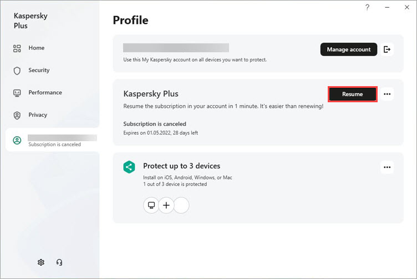
Task: Select the protected computer device icon
Action: (151, 205)
